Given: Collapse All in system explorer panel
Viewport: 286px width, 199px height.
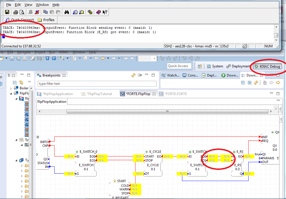Looking at the screenshot, I should [15, 83].
